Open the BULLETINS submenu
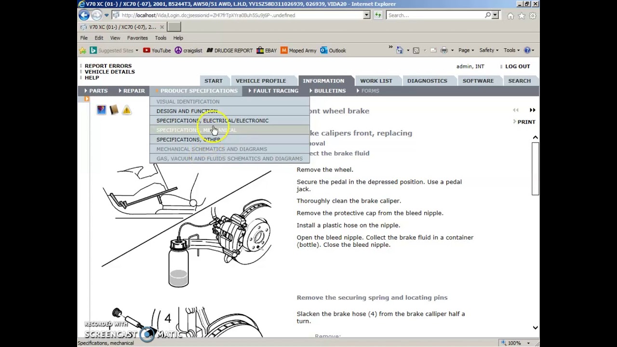Viewport: 617px width, 347px height. (x=327, y=91)
